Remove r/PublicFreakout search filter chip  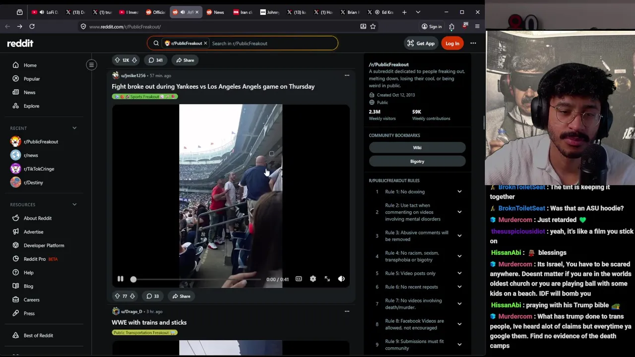click(x=205, y=44)
